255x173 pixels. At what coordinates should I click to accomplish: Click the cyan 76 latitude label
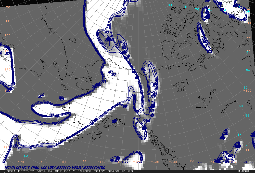tap(197, 9)
